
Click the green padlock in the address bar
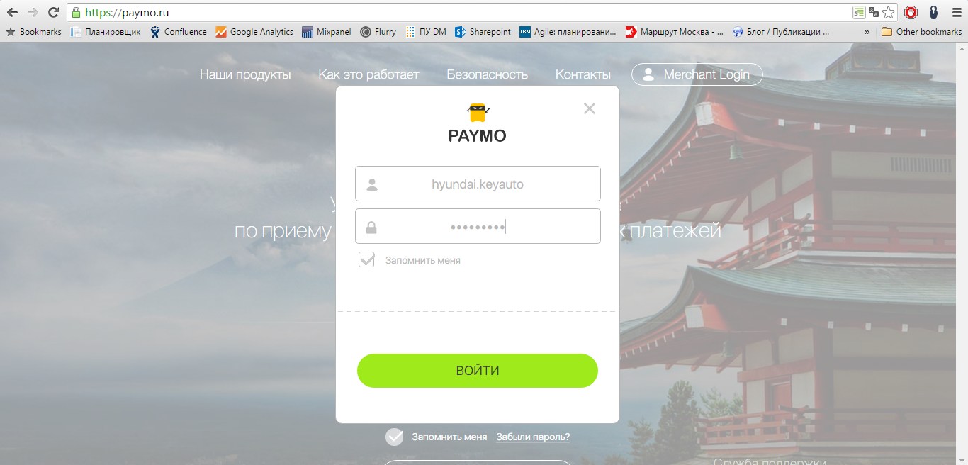77,12
